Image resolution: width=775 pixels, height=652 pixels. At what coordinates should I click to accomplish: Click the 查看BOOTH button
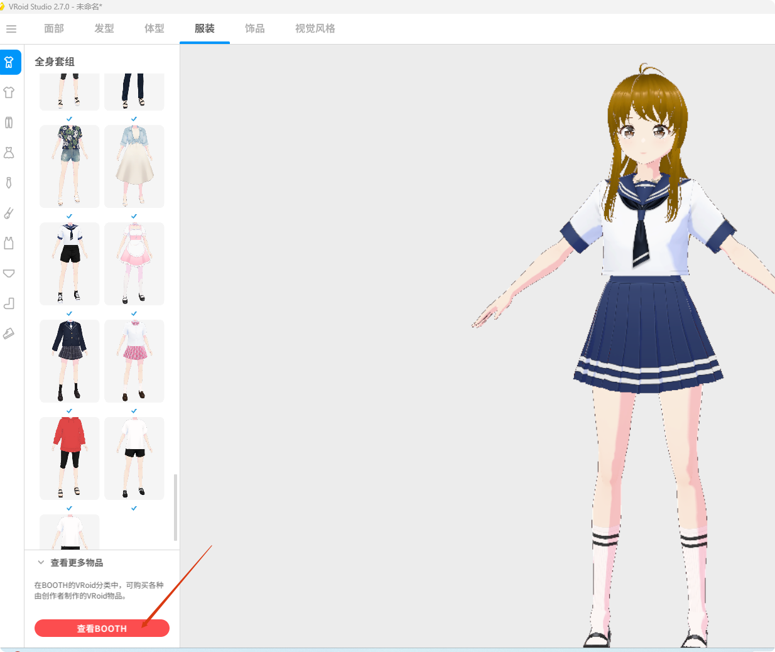coord(102,628)
